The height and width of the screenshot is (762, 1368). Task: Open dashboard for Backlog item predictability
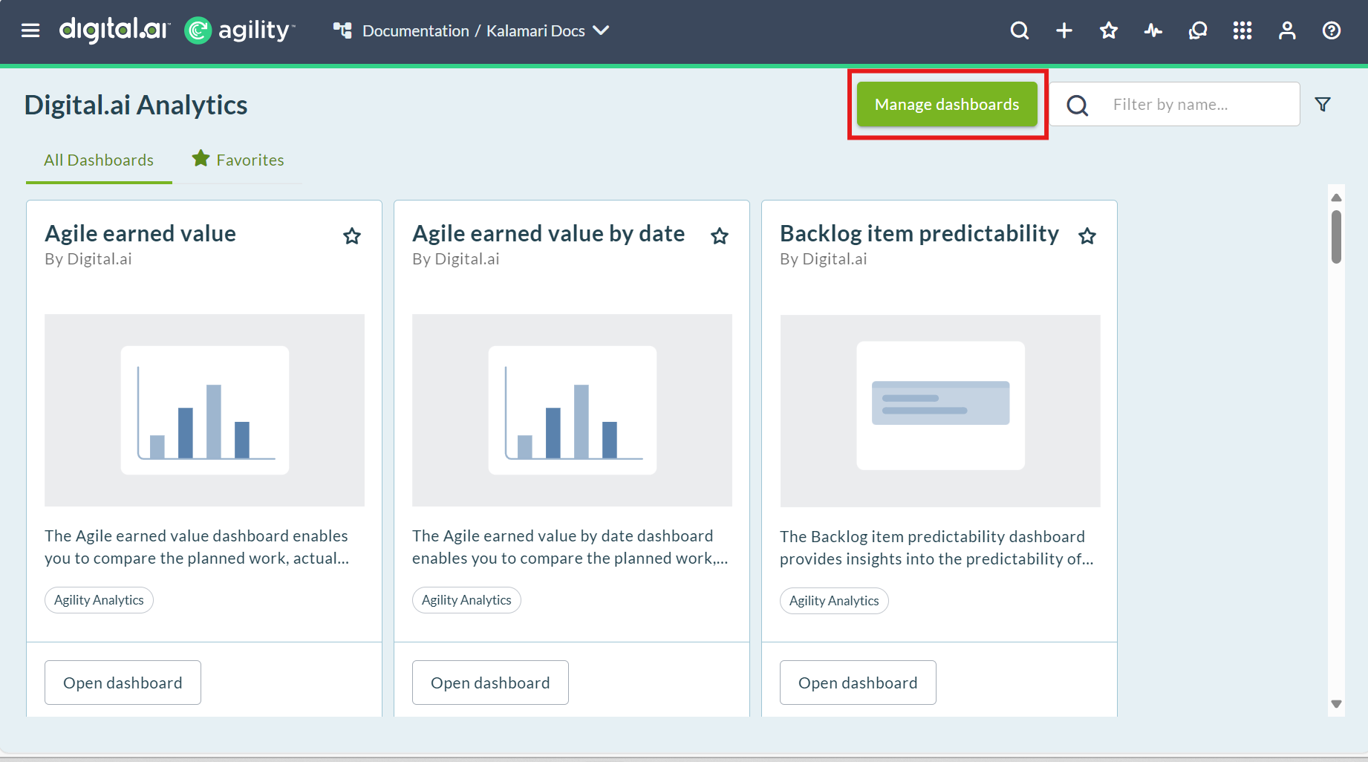coord(858,683)
